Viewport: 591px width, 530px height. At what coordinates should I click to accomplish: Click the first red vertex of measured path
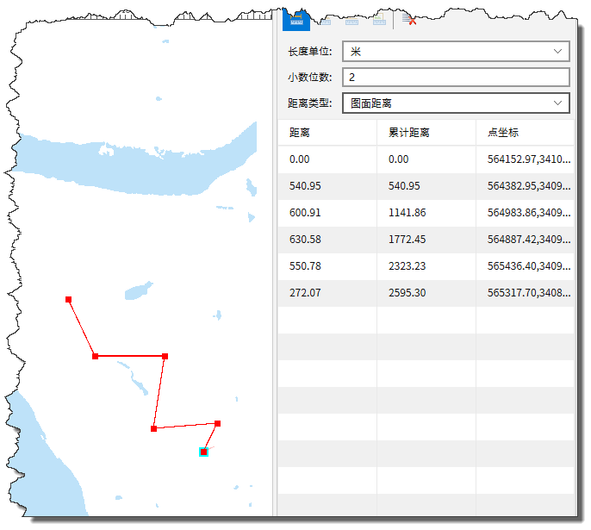[68, 300]
